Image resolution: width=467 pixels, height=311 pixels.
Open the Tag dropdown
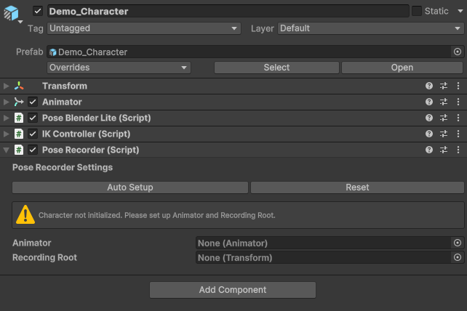(x=143, y=28)
